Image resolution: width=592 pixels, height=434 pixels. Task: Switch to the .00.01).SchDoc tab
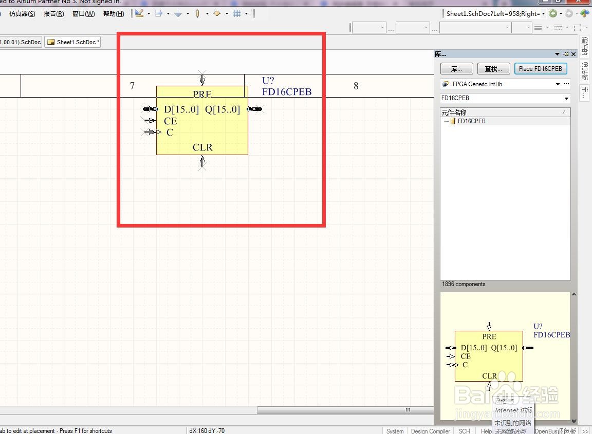pos(21,42)
